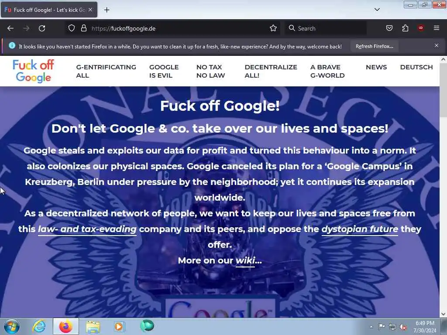This screenshot has height=335, width=447.
Task: Open the Save to Pocket icon
Action: (x=389, y=28)
